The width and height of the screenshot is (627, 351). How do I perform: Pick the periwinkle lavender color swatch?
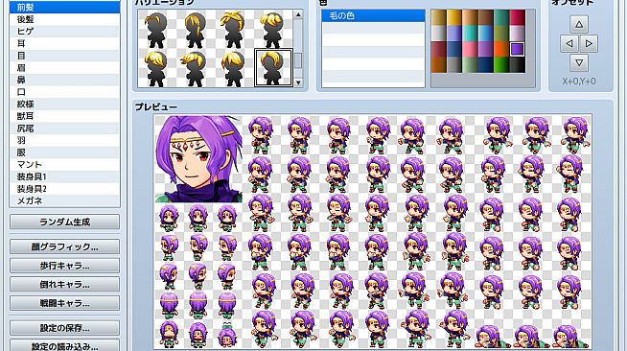454,34
